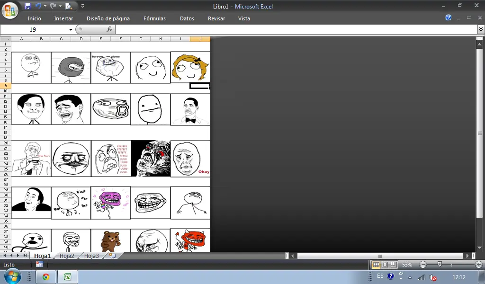The height and width of the screenshot is (284, 485).
Task: Select the orange-haired Derpina image
Action: [x=190, y=67]
